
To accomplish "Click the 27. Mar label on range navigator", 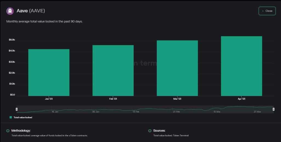I will 257,112.
